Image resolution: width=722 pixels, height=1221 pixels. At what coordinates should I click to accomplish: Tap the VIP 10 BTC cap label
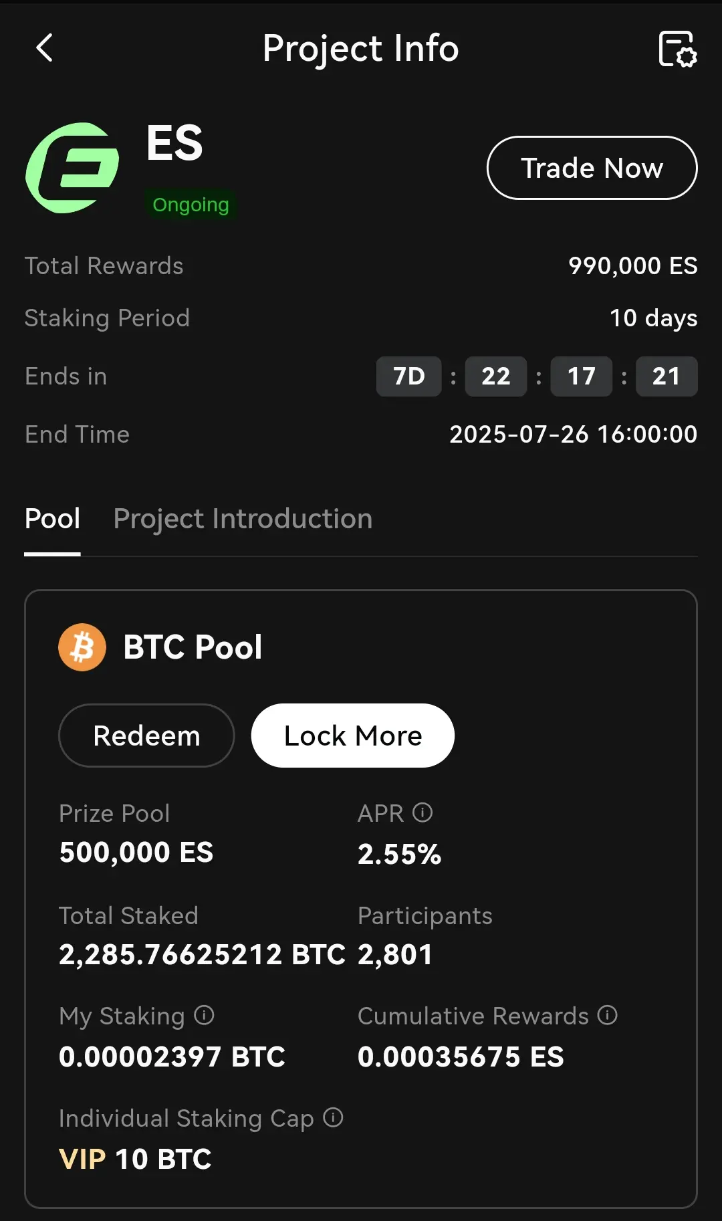point(135,1159)
